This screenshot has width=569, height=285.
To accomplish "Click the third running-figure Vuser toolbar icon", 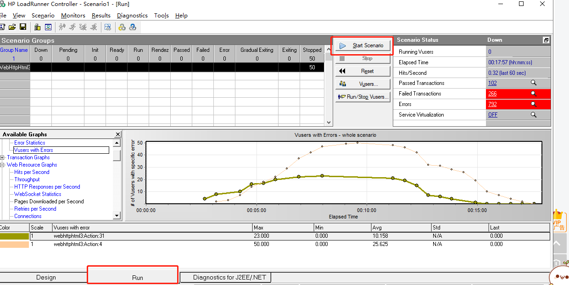I will pos(83,27).
